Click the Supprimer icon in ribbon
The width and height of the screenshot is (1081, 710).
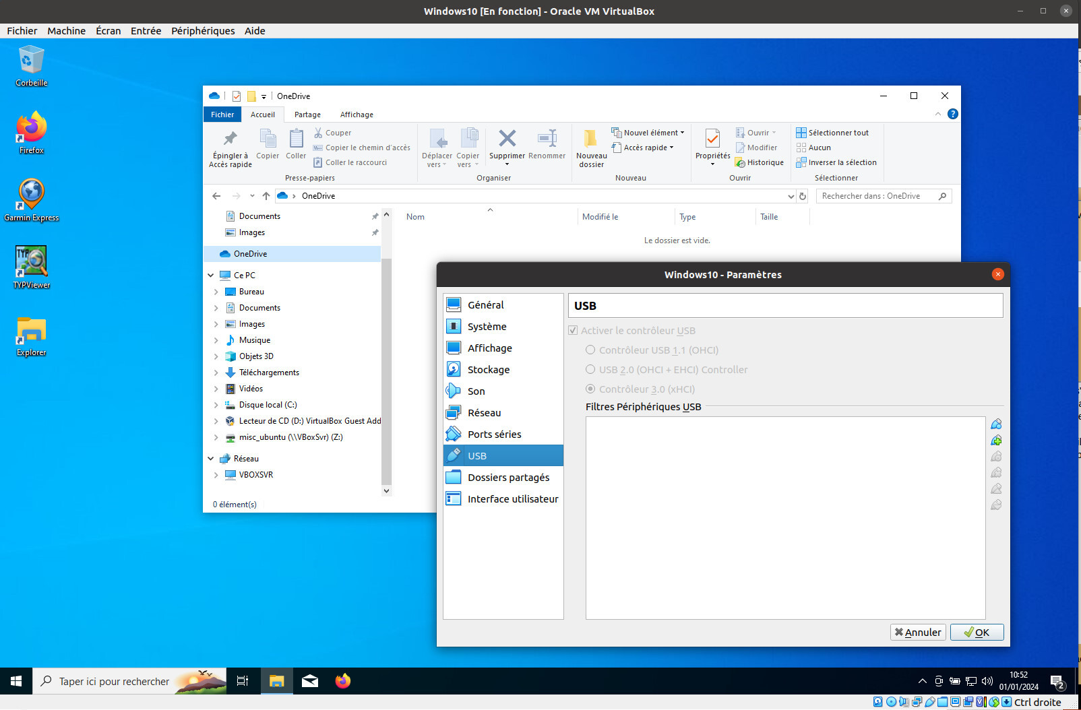click(x=507, y=139)
